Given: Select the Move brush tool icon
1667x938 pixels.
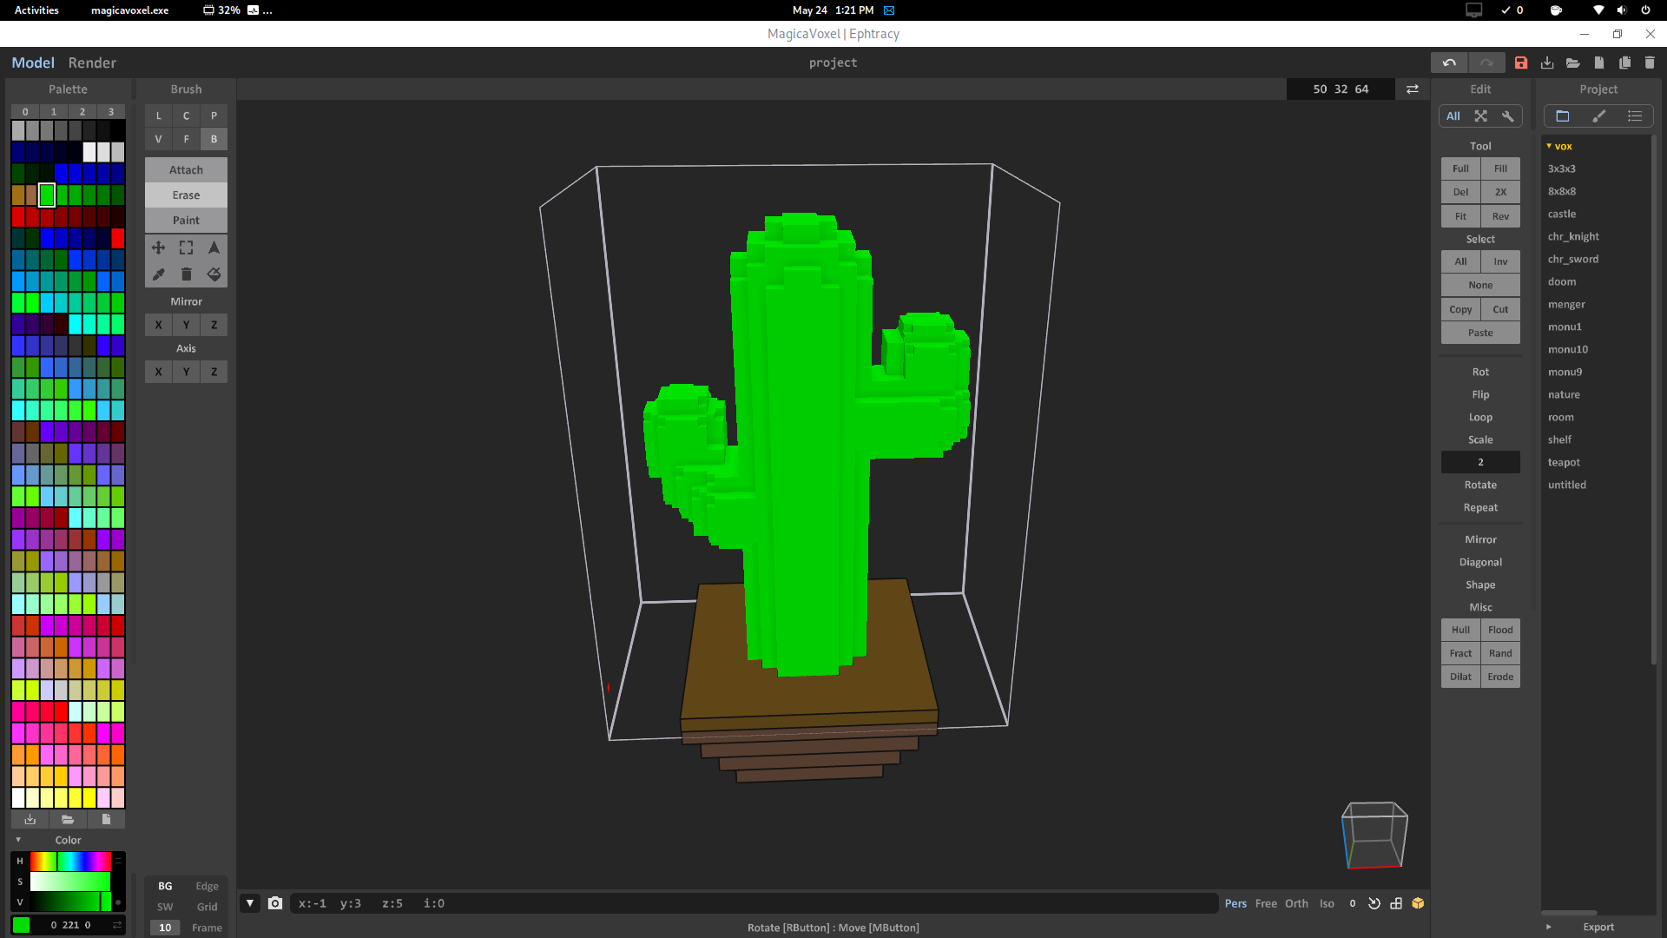Looking at the screenshot, I should coord(158,248).
